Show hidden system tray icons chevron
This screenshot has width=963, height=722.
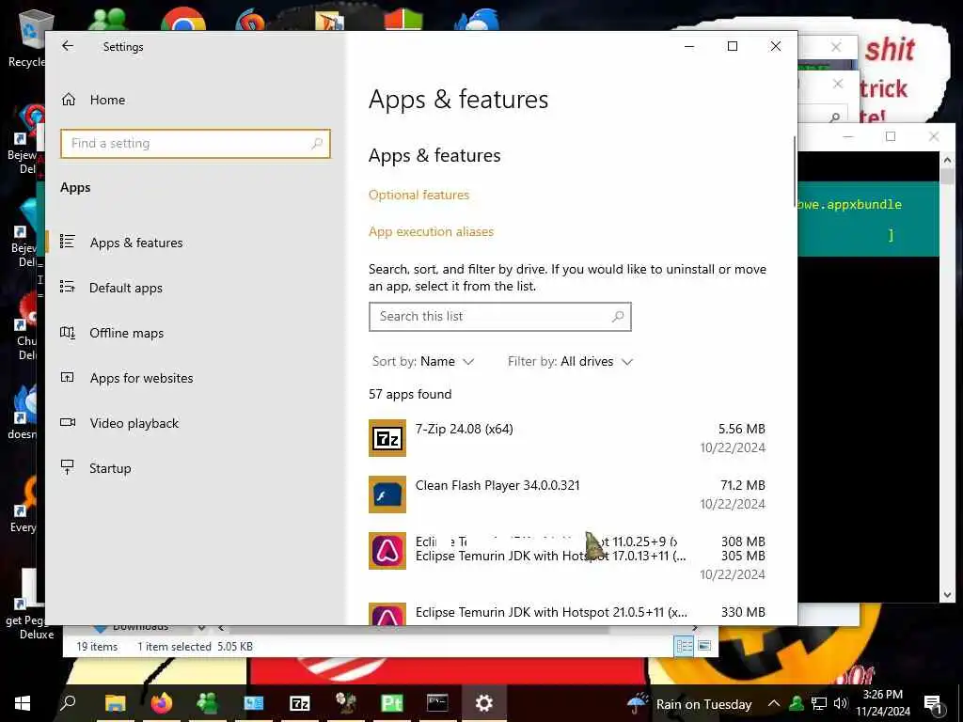774,703
